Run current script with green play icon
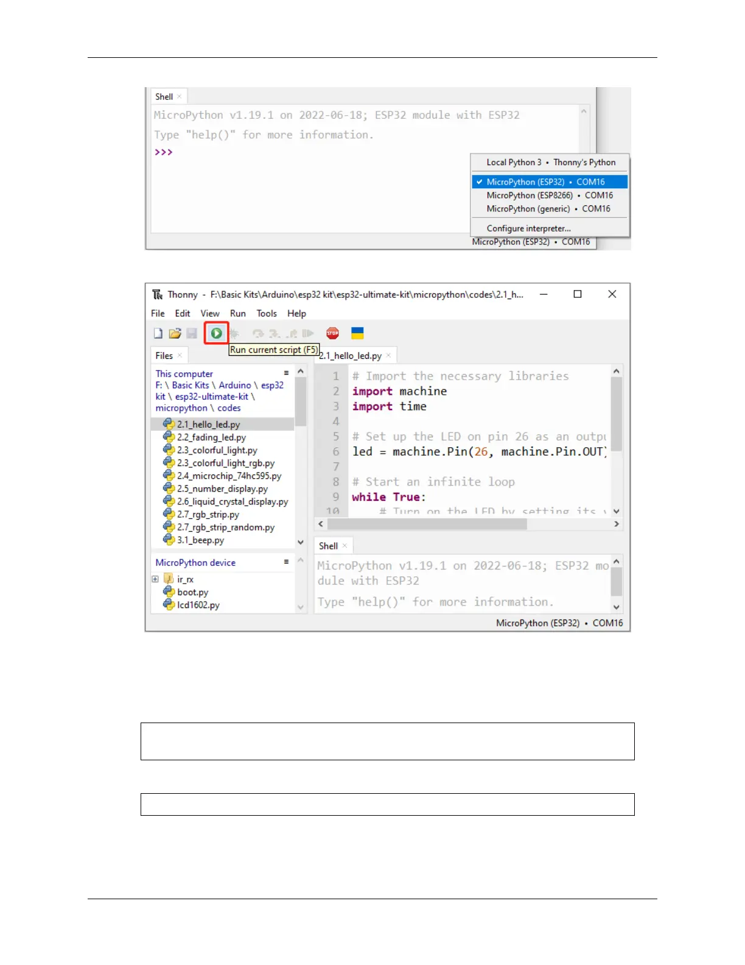The width and height of the screenshot is (745, 965). pos(216,333)
